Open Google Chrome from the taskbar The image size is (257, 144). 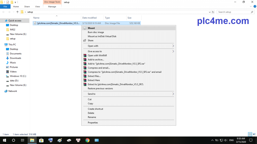[x=87, y=140]
